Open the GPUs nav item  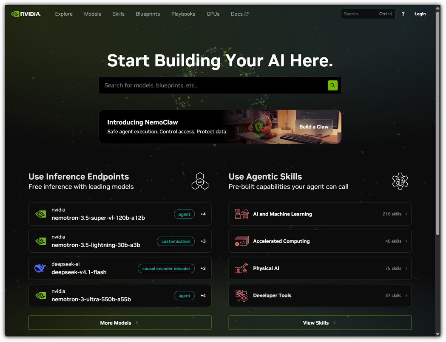click(213, 14)
